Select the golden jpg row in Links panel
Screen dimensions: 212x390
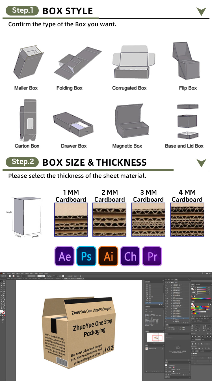point(155,349)
